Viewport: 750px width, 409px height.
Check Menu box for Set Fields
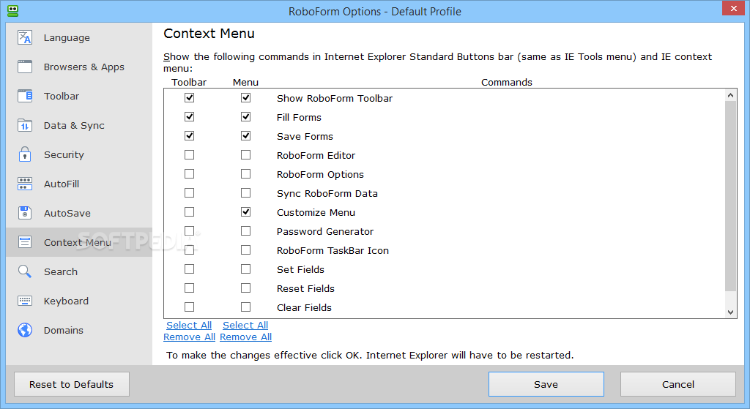(245, 269)
